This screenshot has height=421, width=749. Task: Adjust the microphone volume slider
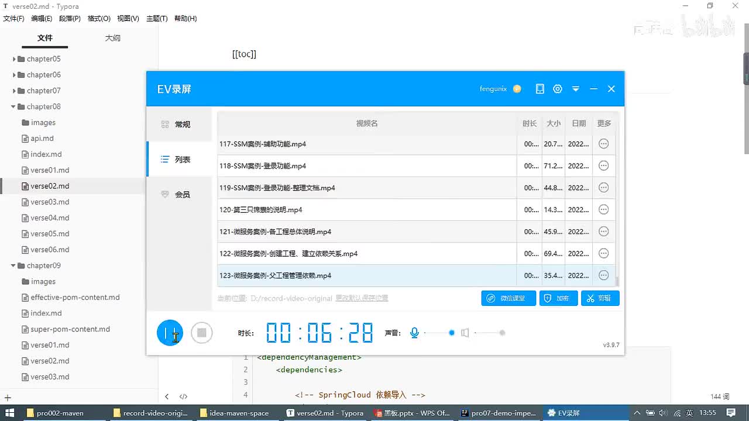[x=439, y=333]
